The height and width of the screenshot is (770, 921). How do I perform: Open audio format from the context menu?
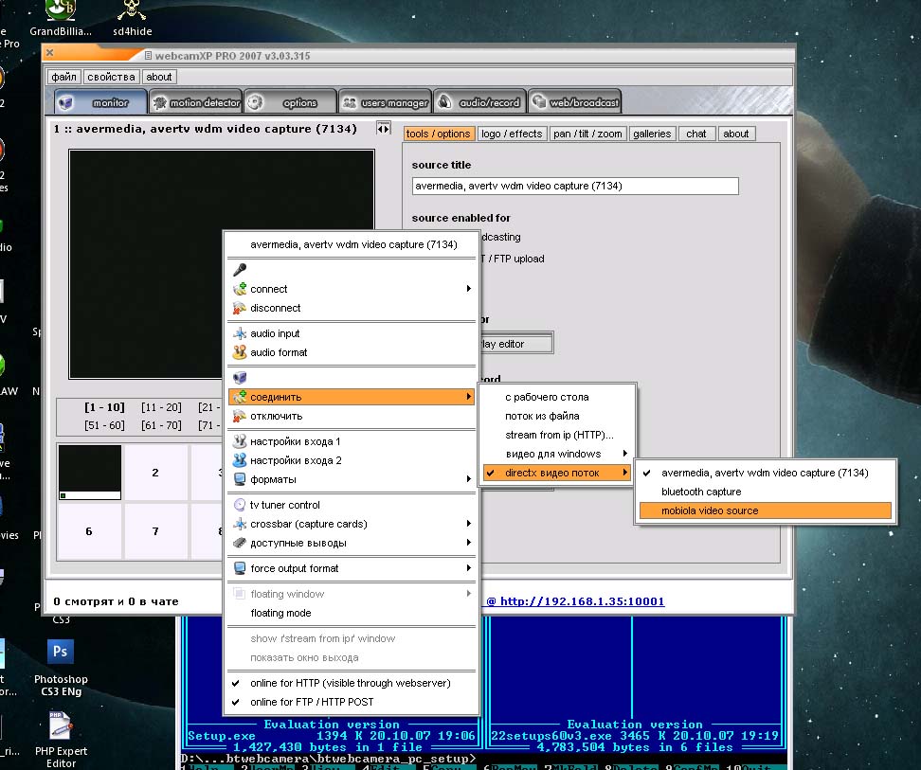point(352,352)
